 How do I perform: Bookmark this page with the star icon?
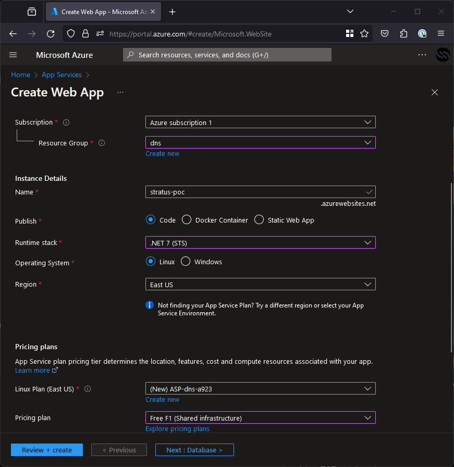pos(364,33)
